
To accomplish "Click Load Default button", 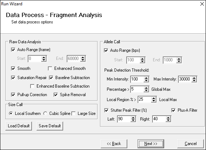I will 19,126.
